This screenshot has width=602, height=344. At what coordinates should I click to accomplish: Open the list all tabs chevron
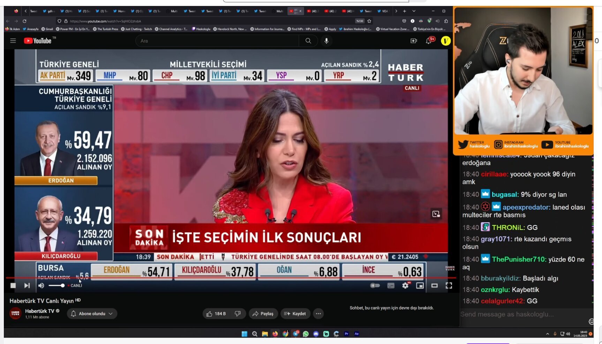tap(414, 11)
